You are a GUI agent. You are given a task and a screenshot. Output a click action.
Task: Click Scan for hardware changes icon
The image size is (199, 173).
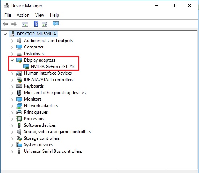click(56, 24)
